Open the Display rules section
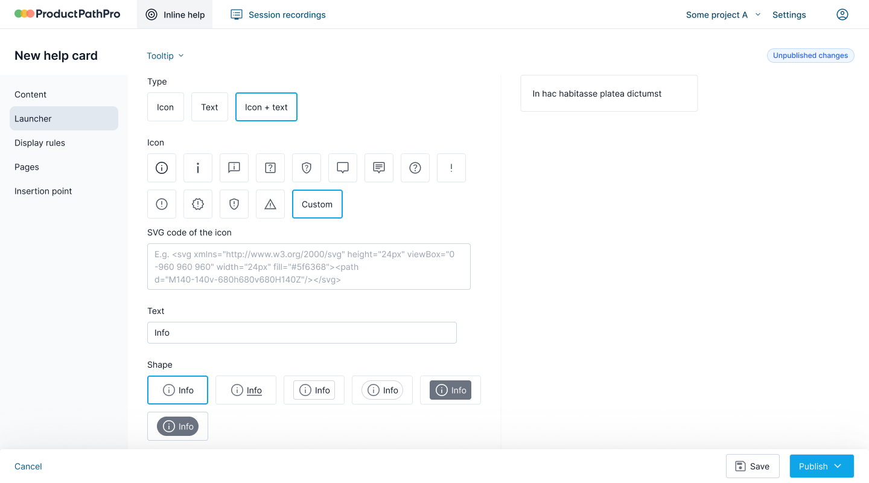Viewport: 869px width, 483px height. 40,142
